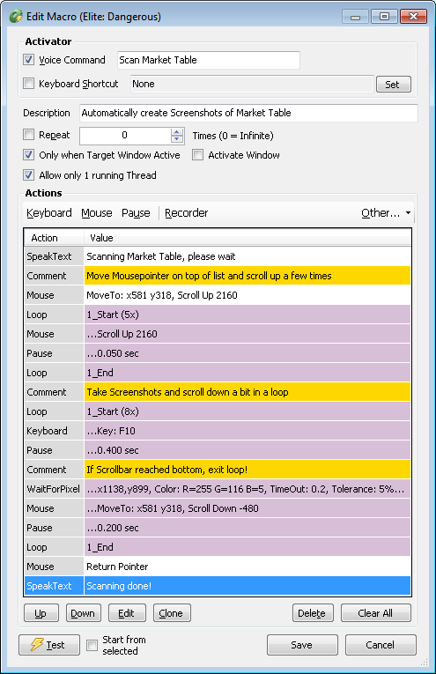Click the app icon in title bar

(16, 17)
